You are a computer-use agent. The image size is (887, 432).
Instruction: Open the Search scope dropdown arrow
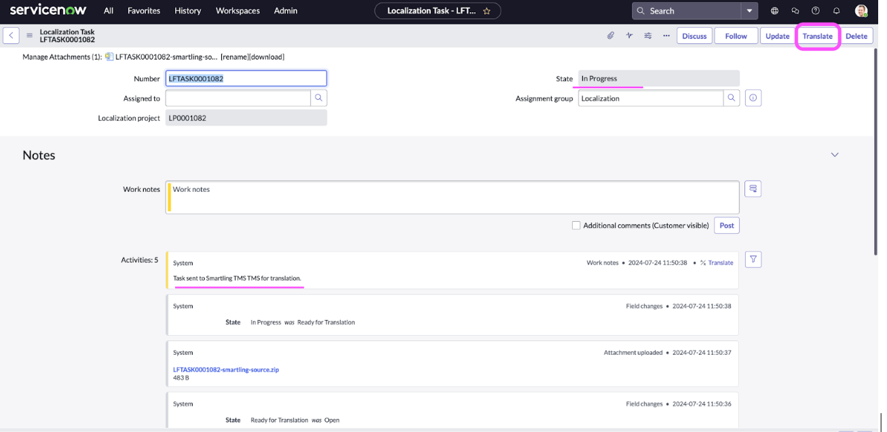[x=749, y=11]
